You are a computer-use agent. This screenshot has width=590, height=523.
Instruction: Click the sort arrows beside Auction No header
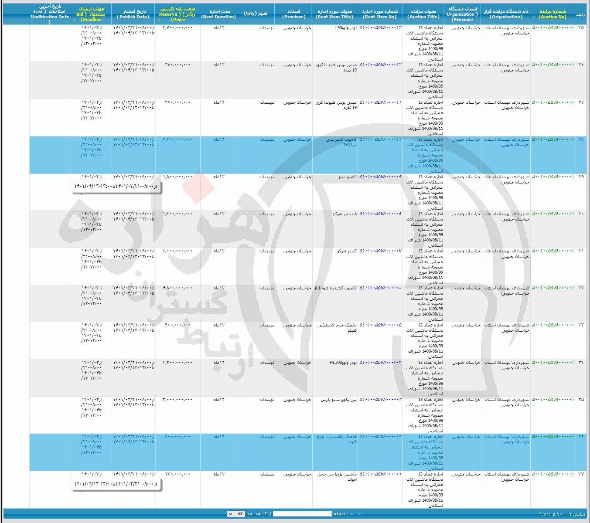(535, 17)
